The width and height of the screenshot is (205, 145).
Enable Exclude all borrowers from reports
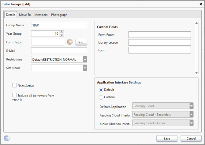click(x=14, y=95)
